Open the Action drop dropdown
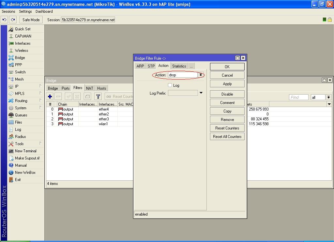 (x=201, y=75)
